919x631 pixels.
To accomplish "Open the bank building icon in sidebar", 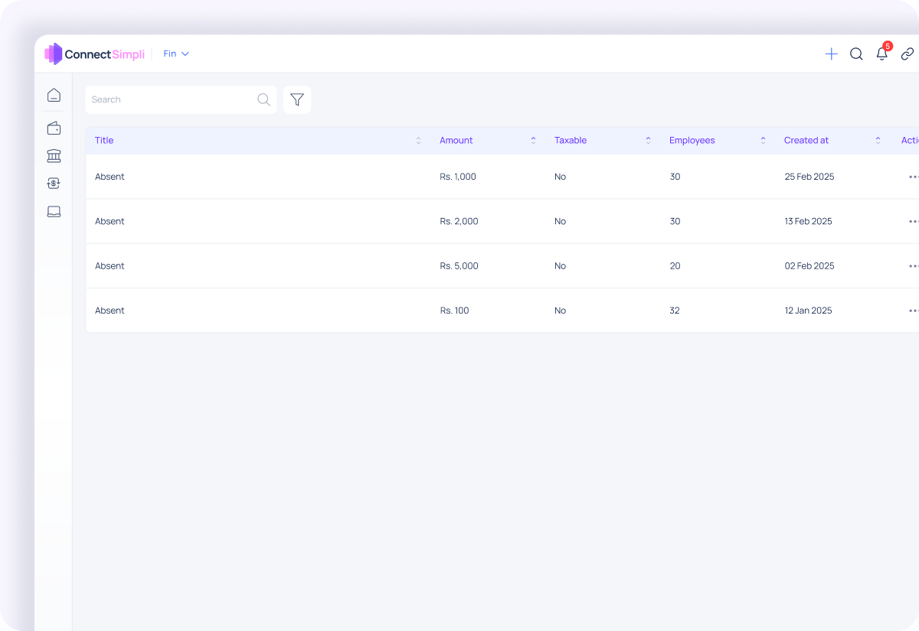I will pos(54,156).
